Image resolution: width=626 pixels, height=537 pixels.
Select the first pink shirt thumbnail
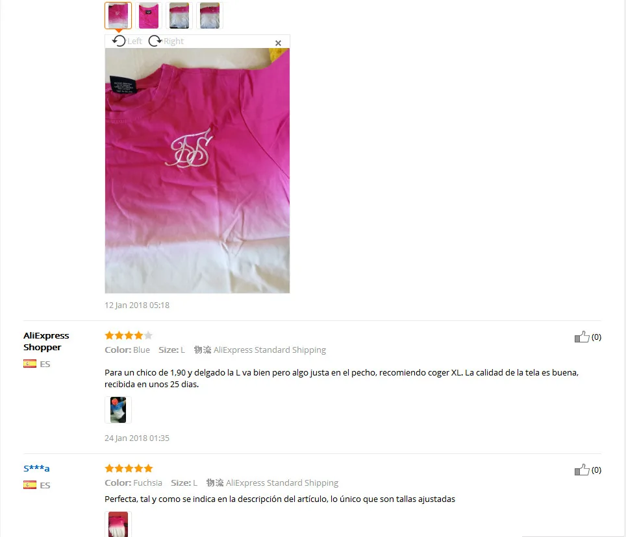(118, 16)
